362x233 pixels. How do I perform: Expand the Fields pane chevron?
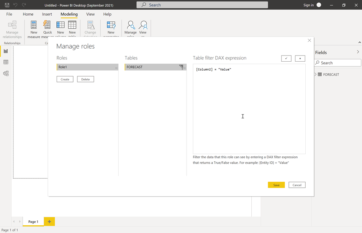click(x=357, y=52)
